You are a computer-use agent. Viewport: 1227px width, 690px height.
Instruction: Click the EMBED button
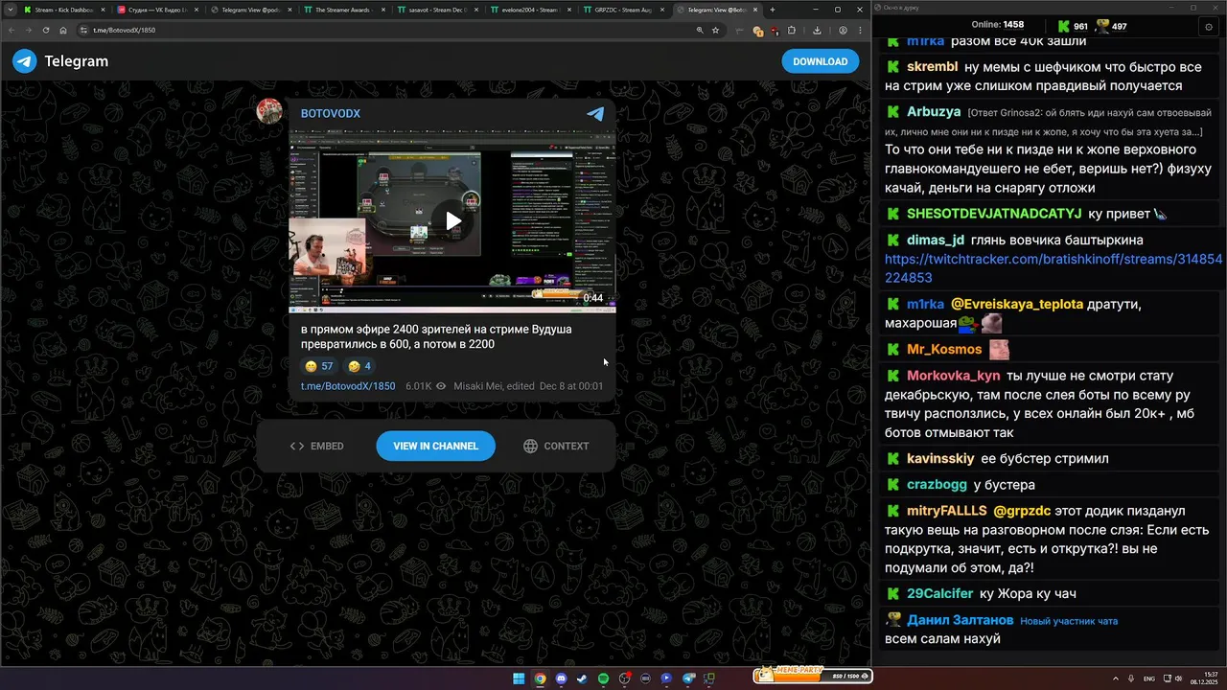[316, 446]
